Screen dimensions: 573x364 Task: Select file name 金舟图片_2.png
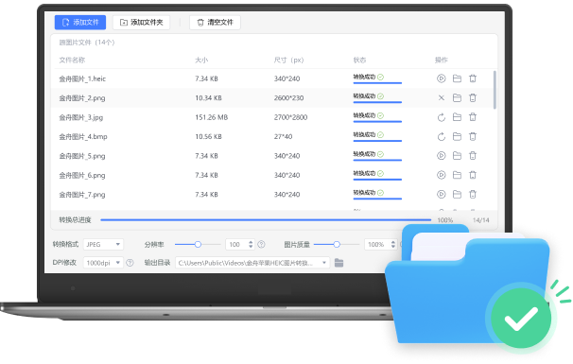click(x=82, y=98)
